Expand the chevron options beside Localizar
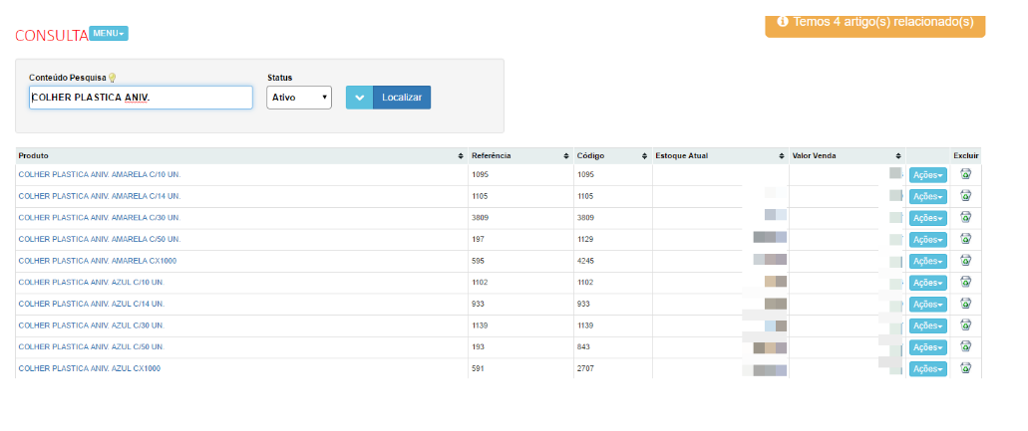This screenshot has height=431, width=1028. pos(359,98)
